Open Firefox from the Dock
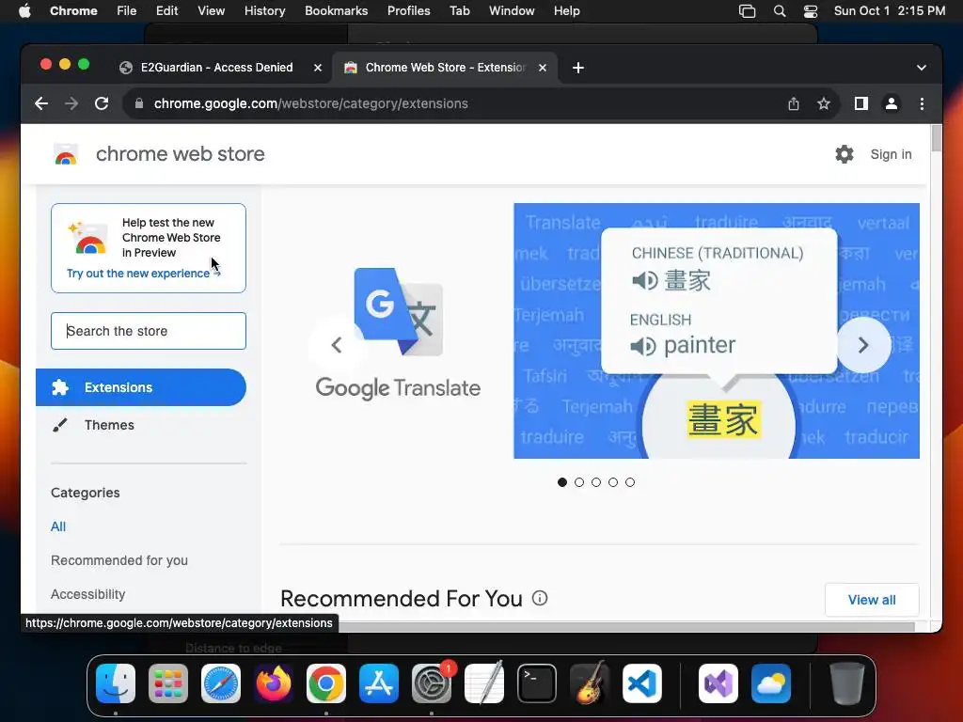The width and height of the screenshot is (963, 722). pos(274,683)
